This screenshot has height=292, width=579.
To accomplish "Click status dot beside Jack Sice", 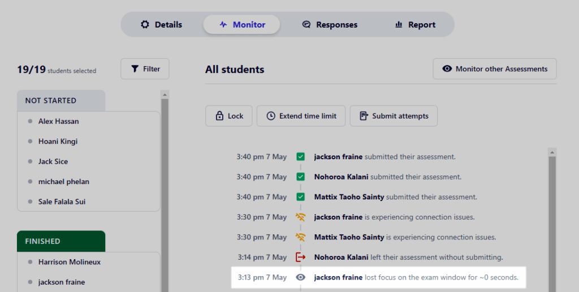I will click(x=31, y=162).
